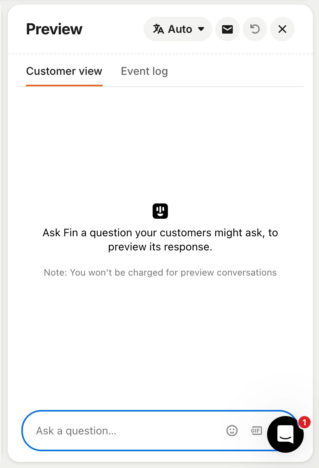Open the Event log tab

144,71
